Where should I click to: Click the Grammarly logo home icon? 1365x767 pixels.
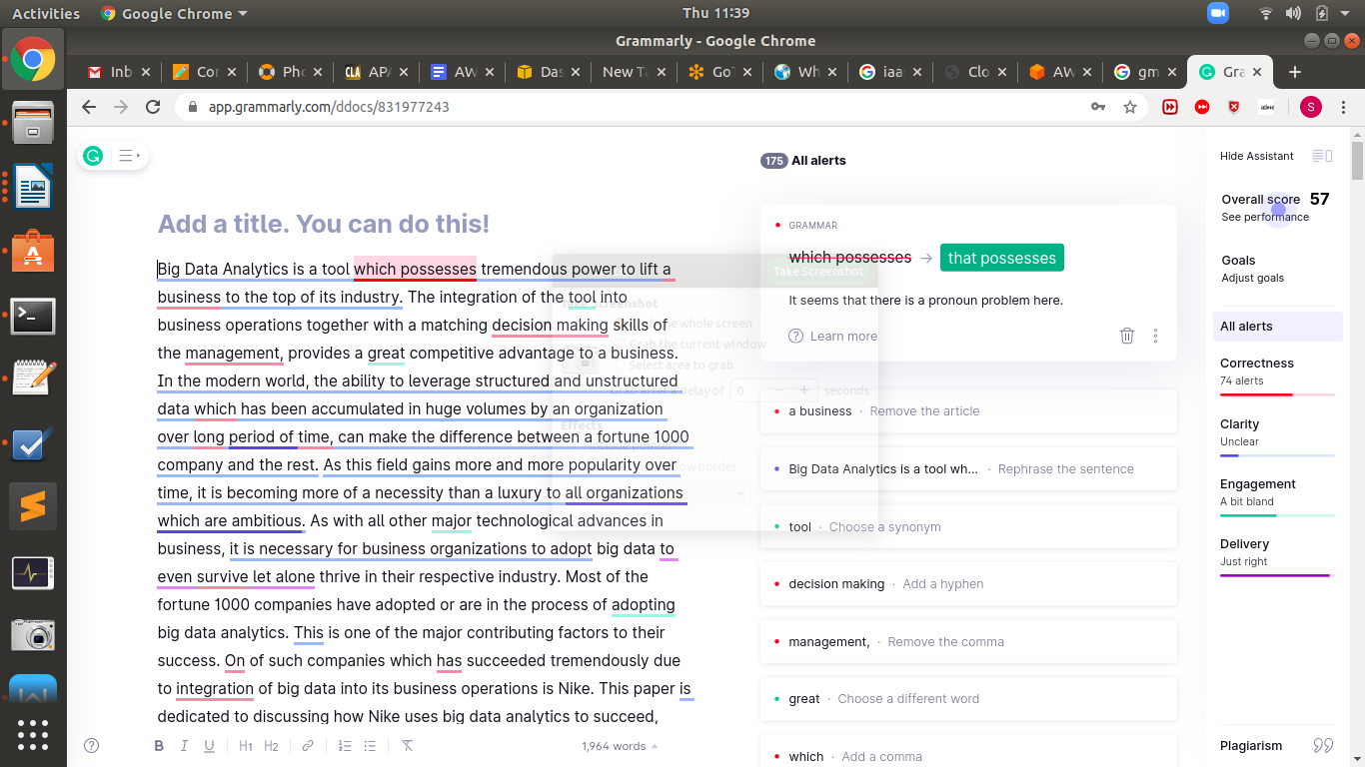coord(93,156)
